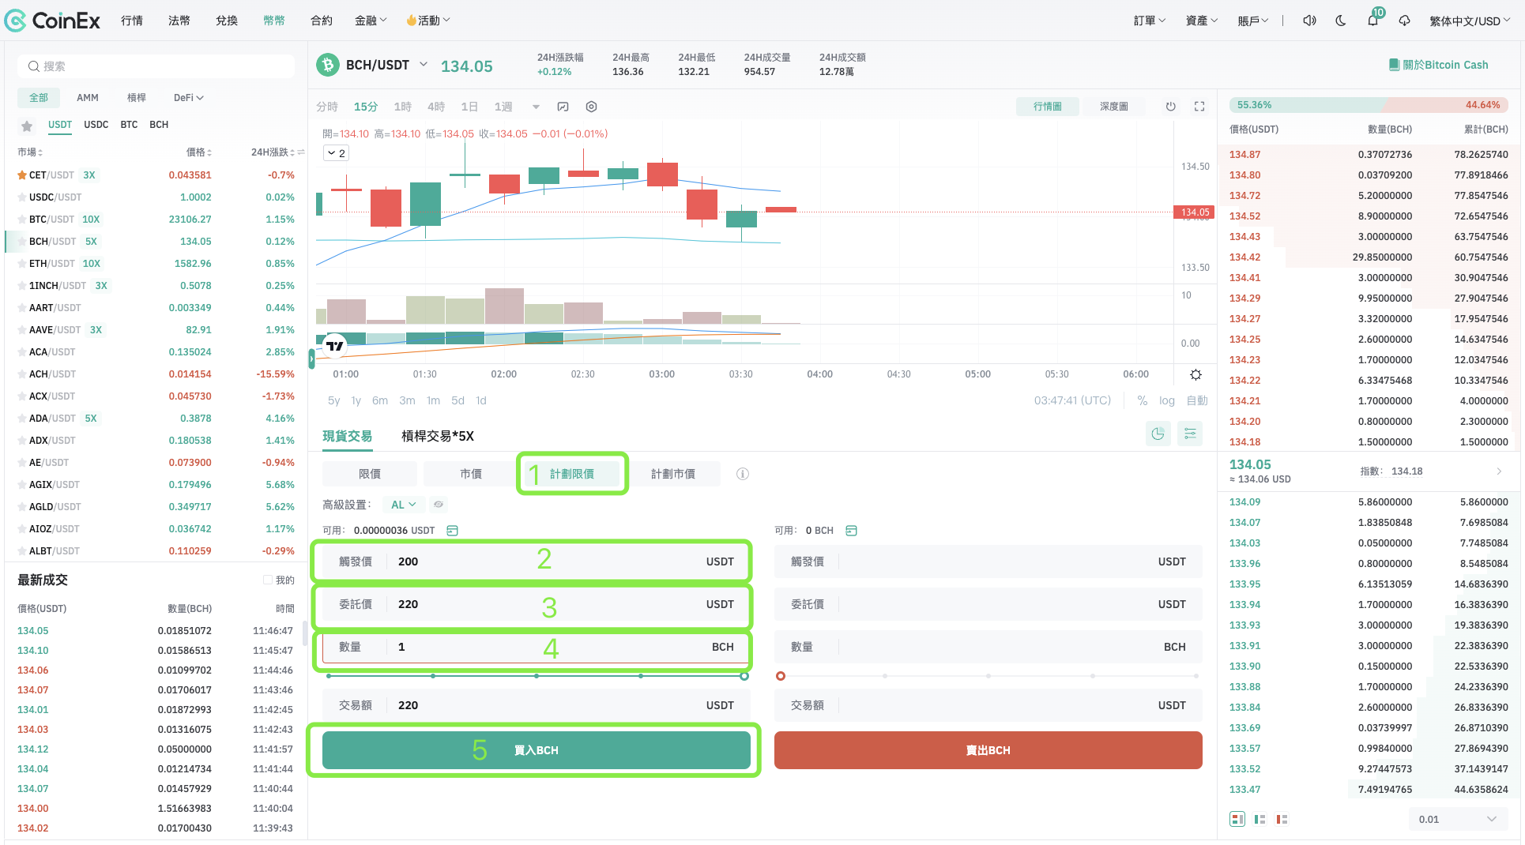Click the 關於Bitcoin Cash book link
Image resolution: width=1525 pixels, height=845 pixels.
coord(1438,65)
